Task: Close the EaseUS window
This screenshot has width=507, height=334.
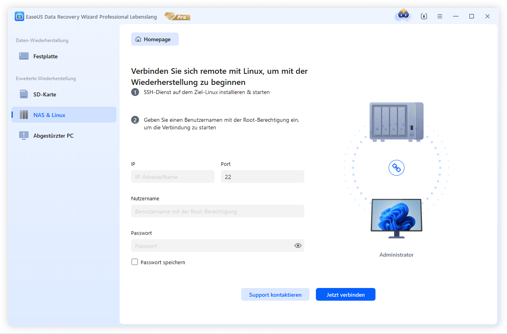Action: (488, 16)
